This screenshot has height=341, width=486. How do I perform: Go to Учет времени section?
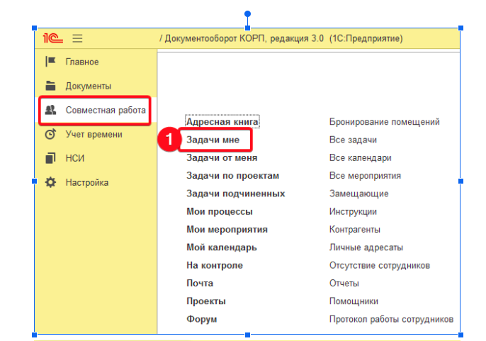94,135
